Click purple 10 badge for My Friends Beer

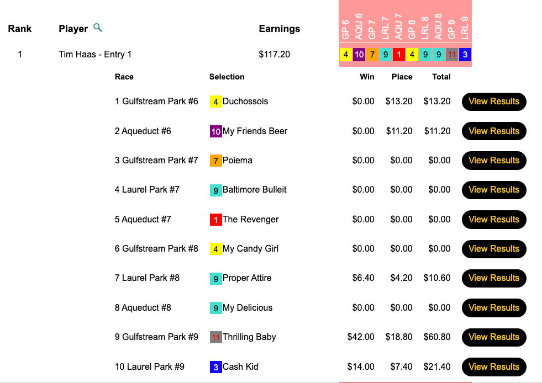pos(215,131)
